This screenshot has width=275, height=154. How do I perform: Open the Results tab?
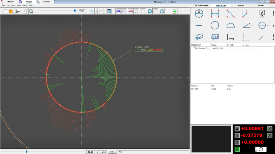(261, 5)
